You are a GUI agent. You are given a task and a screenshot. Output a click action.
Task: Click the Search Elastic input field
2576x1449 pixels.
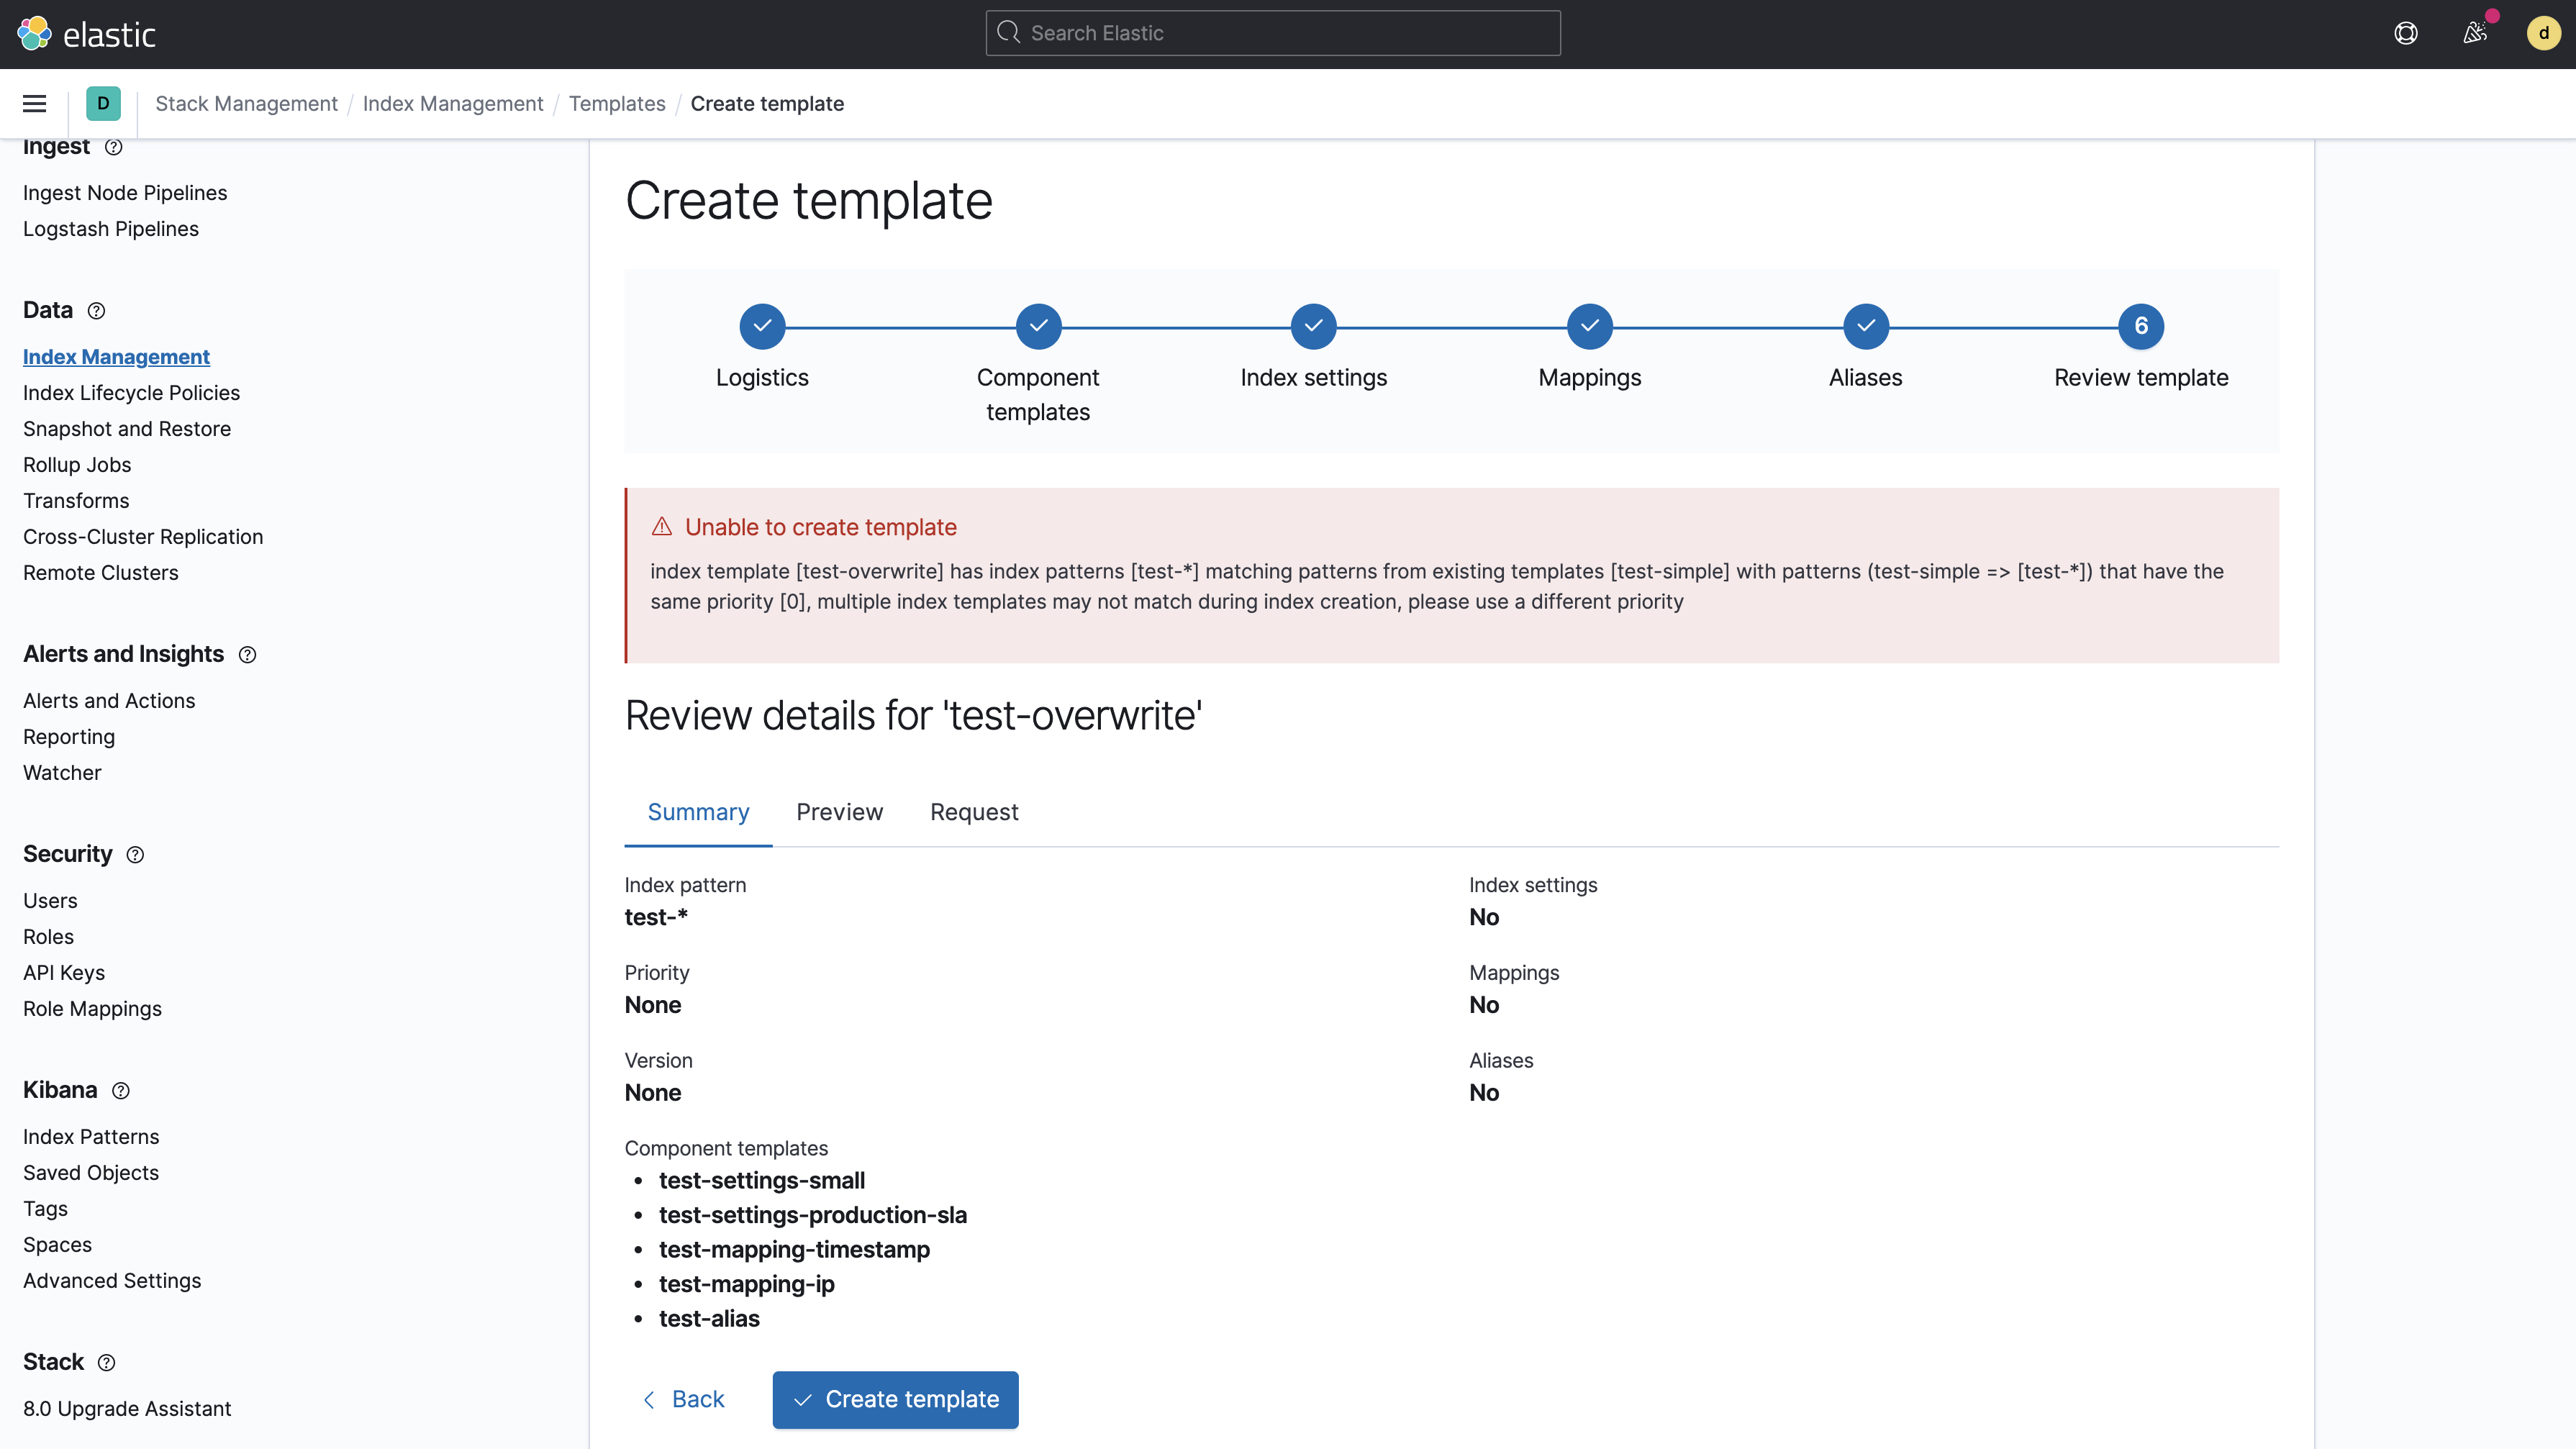(x=1272, y=33)
